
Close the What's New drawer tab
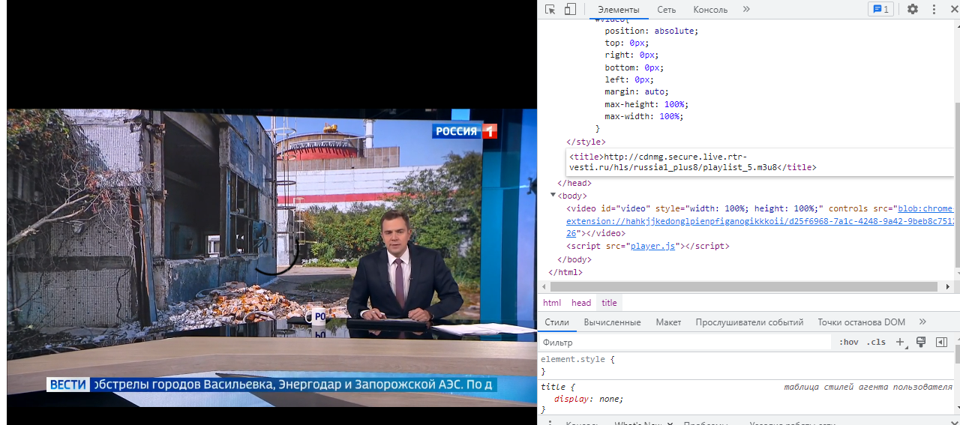[670, 424]
